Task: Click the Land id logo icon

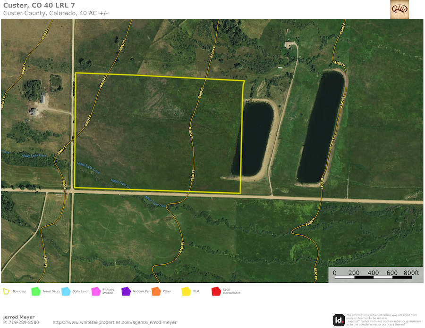Action: point(339,320)
